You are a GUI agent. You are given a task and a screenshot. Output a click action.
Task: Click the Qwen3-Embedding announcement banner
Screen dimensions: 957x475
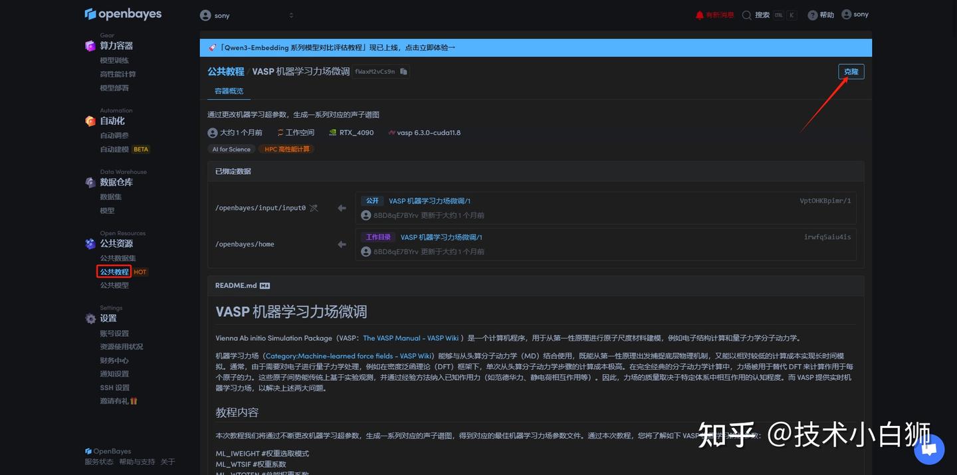pyautogui.click(x=536, y=48)
